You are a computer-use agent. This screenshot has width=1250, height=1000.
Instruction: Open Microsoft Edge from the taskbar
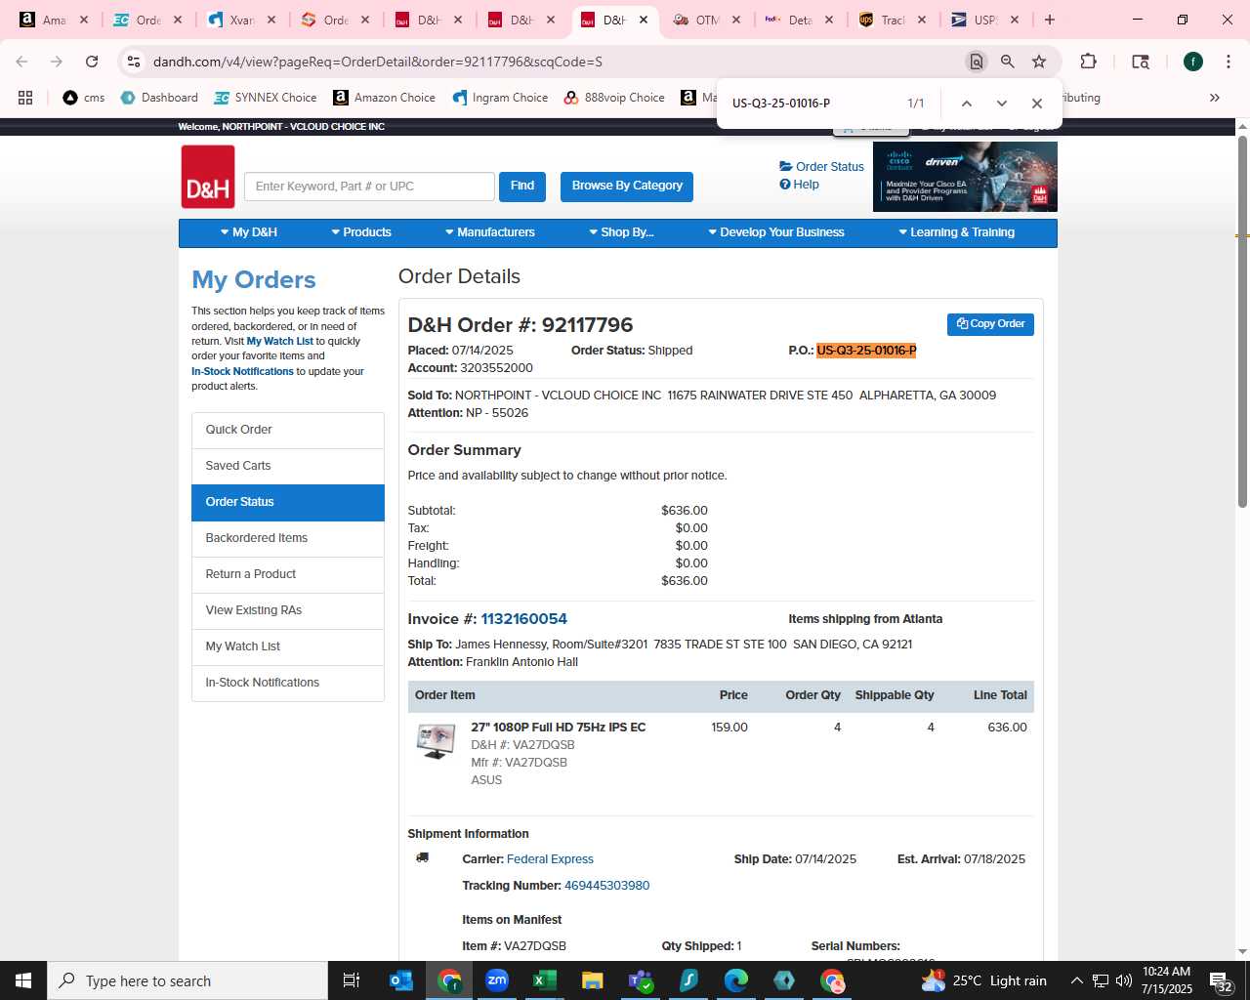(735, 980)
